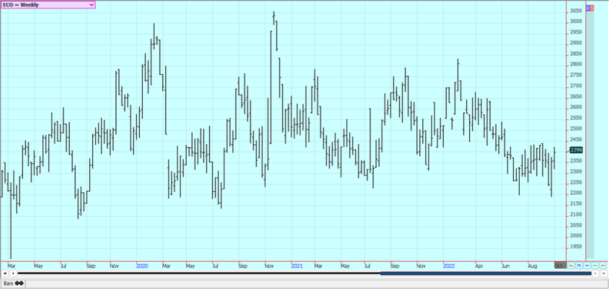
Task: Select the current price tag 2396
Action: coord(576,150)
